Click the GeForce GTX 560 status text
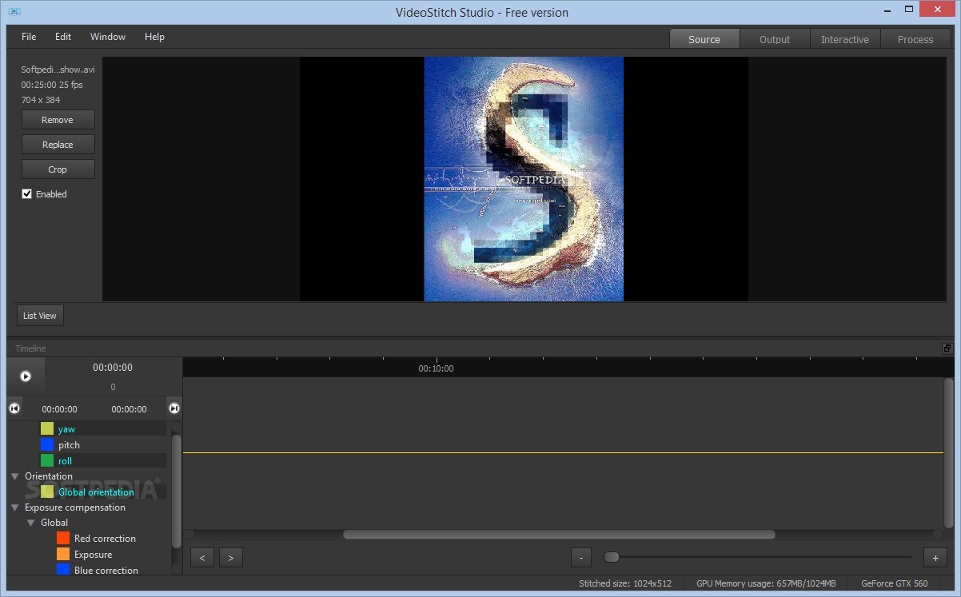This screenshot has height=597, width=961. click(895, 583)
